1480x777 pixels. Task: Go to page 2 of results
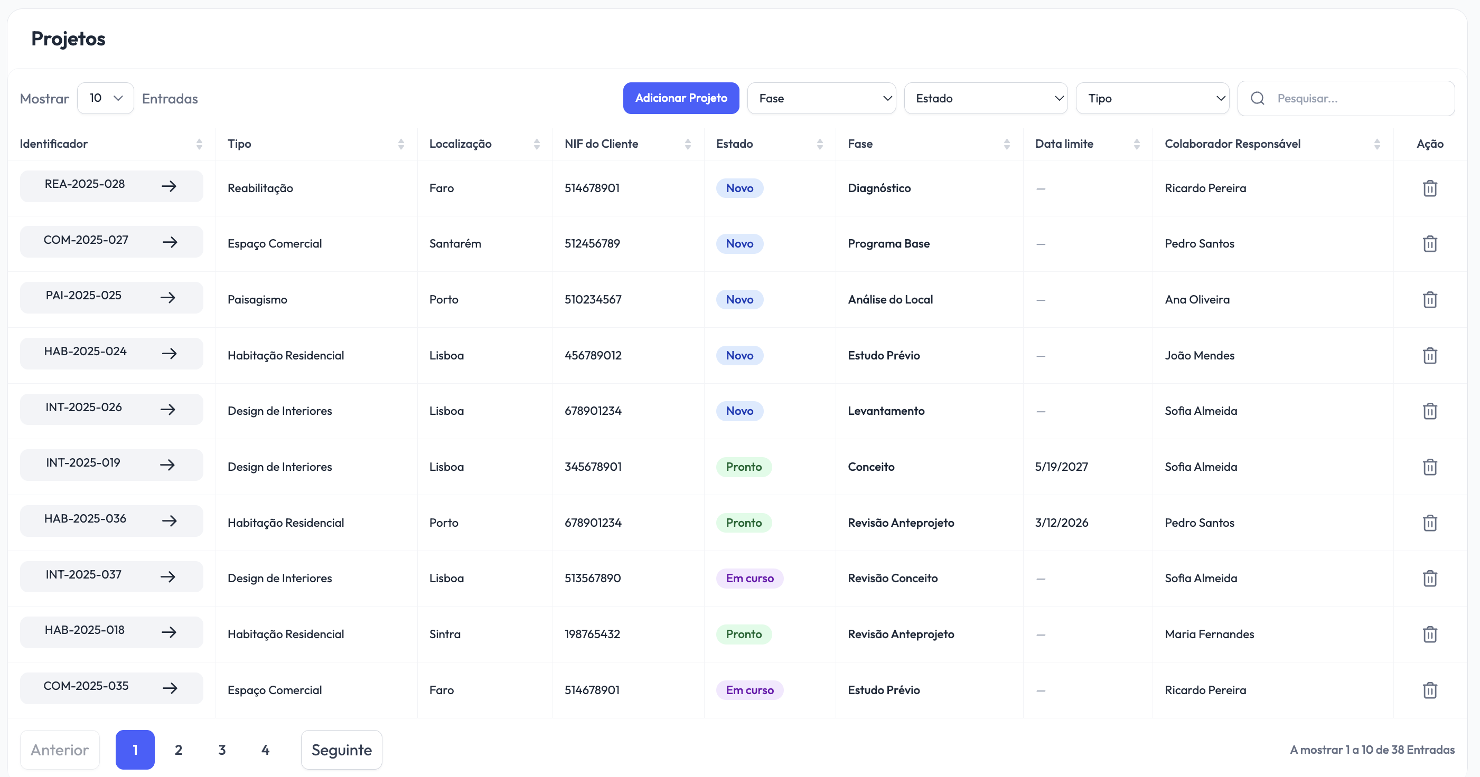(x=178, y=750)
